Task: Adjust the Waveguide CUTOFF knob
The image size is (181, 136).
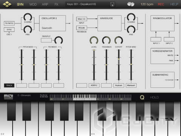Action: click(x=119, y=40)
